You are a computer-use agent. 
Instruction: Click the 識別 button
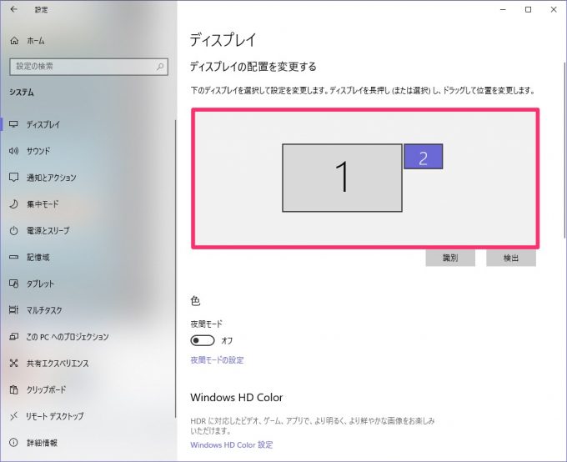[450, 258]
